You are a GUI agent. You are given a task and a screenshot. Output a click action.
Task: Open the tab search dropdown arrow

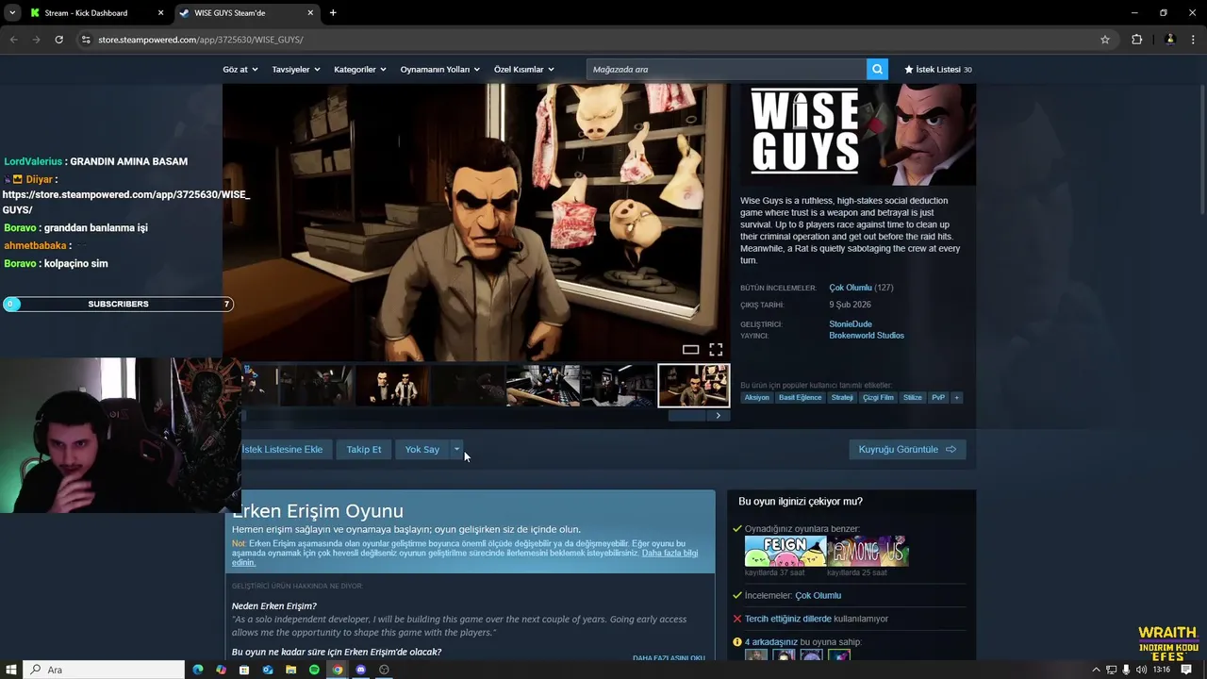coord(11,13)
